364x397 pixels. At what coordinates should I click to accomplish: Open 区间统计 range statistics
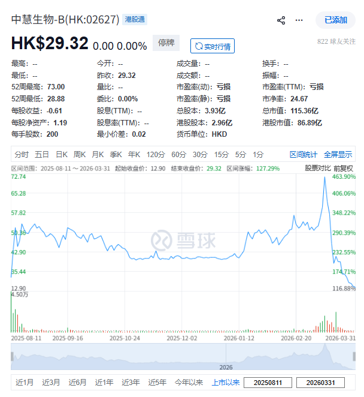(x=304, y=154)
